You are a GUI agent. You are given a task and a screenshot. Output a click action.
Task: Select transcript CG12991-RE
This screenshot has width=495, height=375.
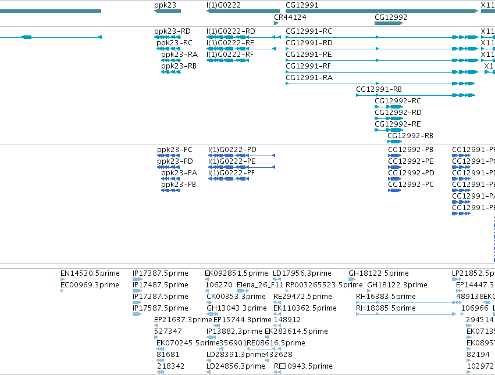tap(382, 60)
